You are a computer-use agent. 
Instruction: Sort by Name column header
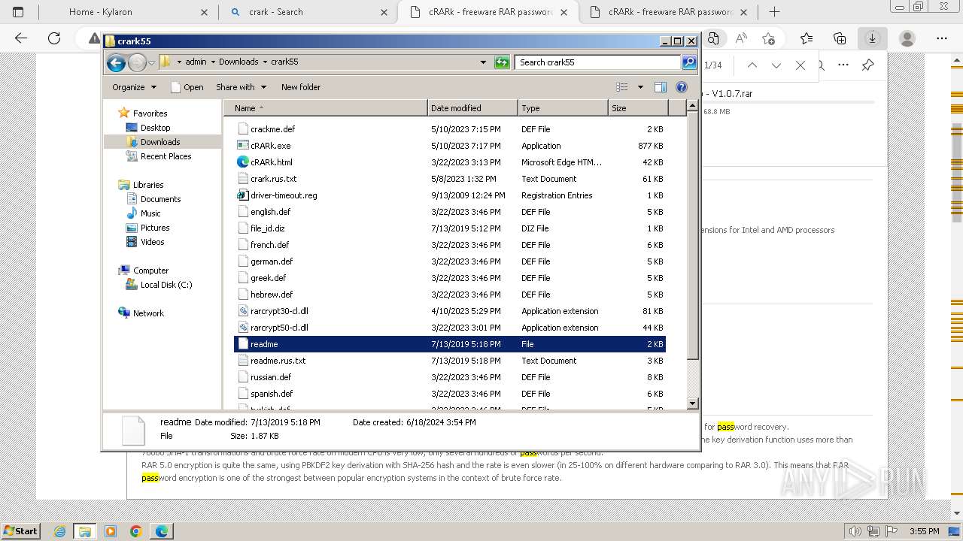(326, 108)
